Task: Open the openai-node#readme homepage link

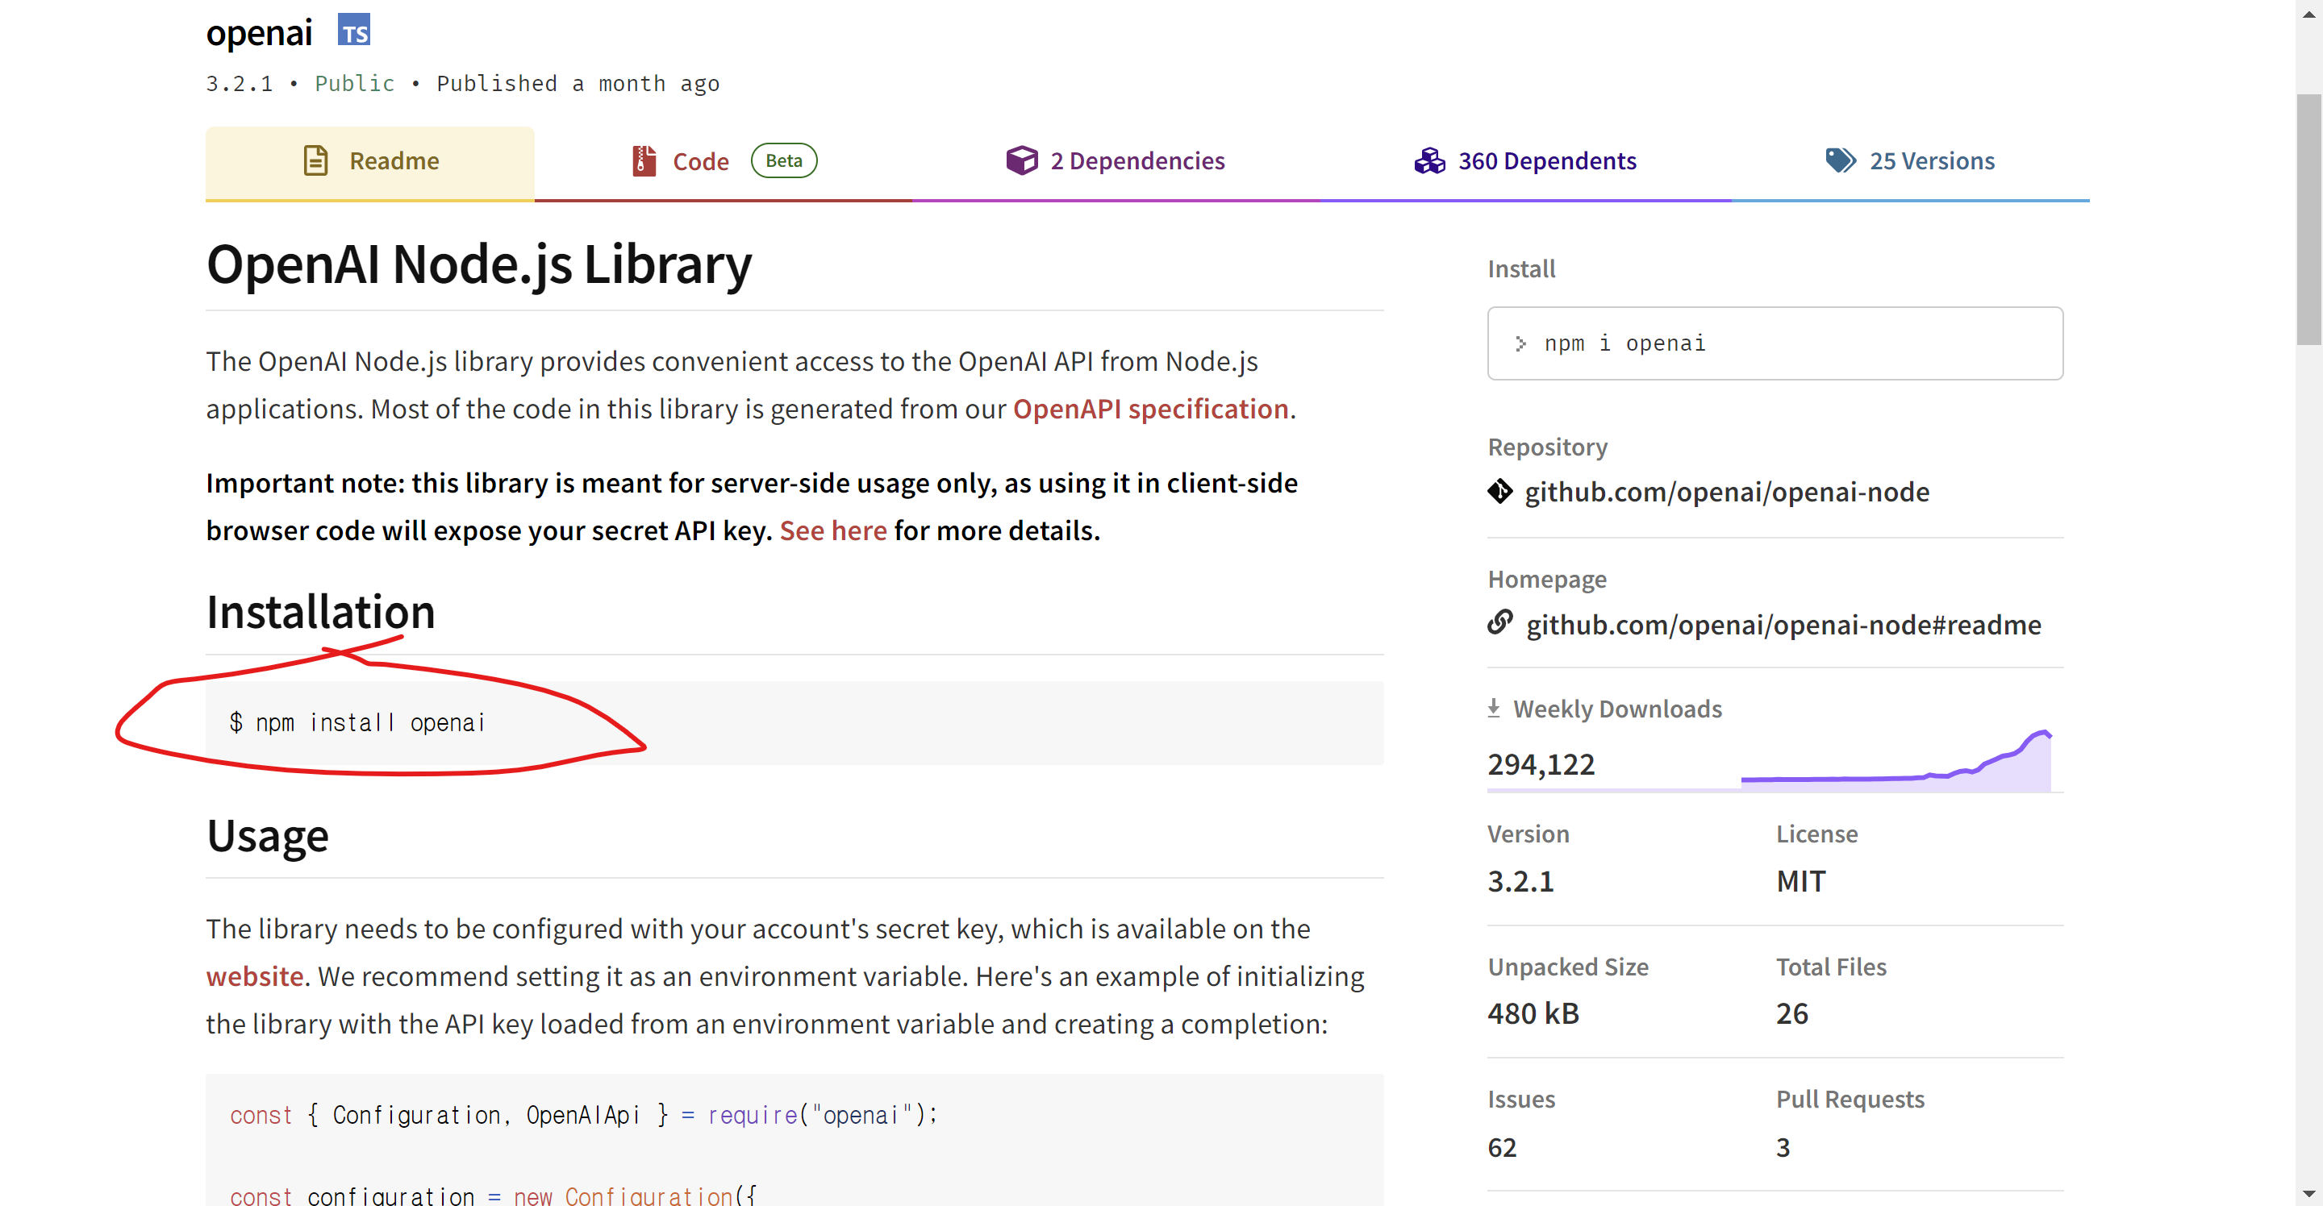Action: click(1783, 625)
